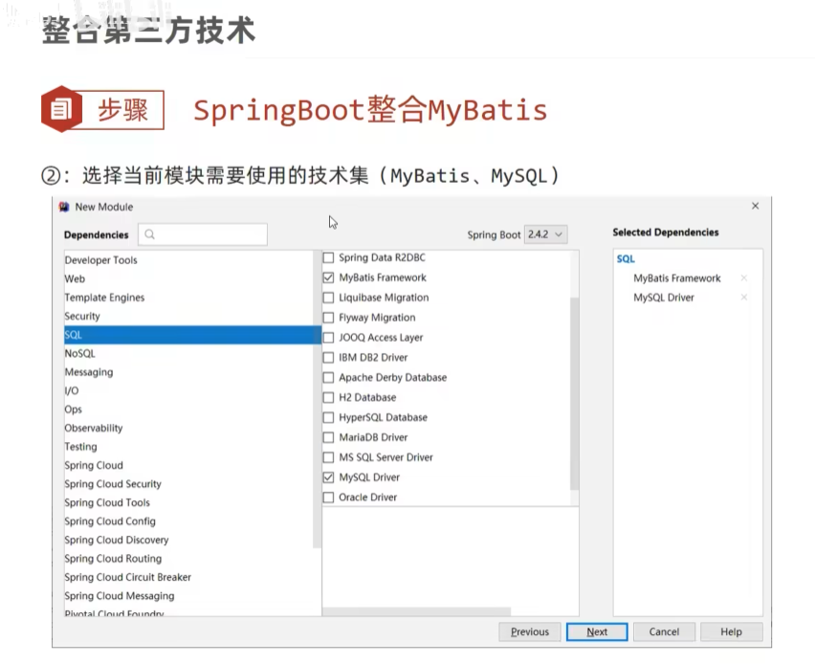Enable Apache Derby Database checkbox
815x664 pixels.
(328, 378)
